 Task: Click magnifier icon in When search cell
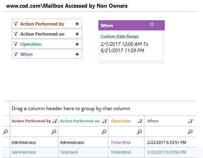190,132
